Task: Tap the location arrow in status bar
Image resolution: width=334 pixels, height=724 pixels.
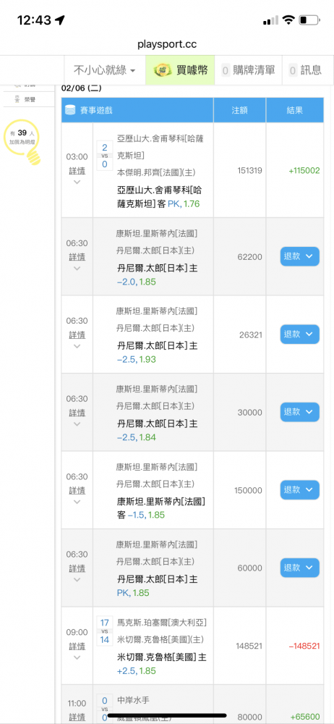Action: (x=59, y=20)
